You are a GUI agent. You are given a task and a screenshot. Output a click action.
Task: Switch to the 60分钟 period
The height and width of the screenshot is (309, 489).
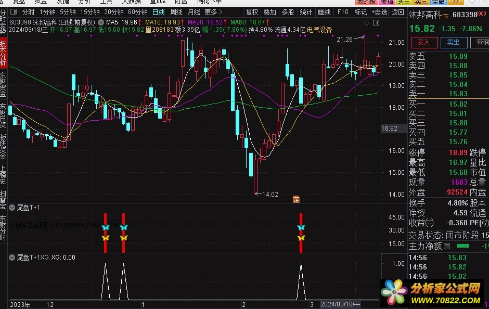[138, 12]
